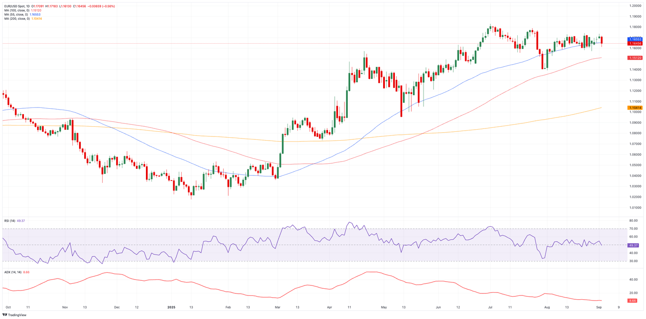
Task: Click the red 1.16456 current price tag
Action: pos(635,43)
